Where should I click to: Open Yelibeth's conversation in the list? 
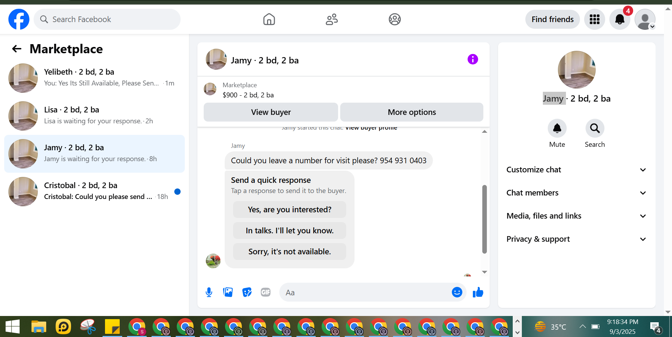click(x=94, y=78)
